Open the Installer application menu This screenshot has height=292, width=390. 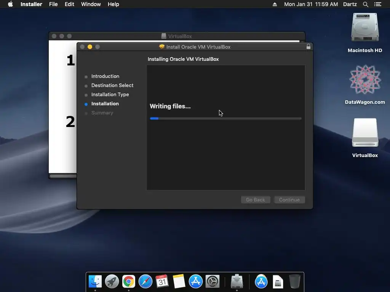(31, 4)
